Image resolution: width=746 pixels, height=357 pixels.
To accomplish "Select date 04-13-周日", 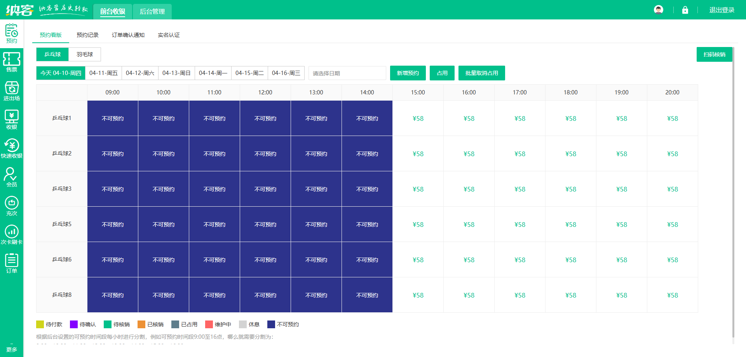I will [177, 73].
